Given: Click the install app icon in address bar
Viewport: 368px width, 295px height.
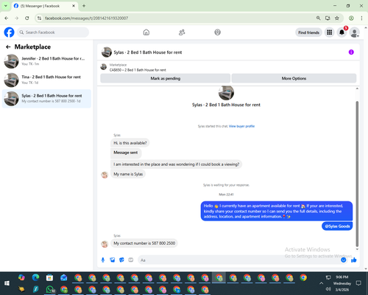Looking at the screenshot, I should pyautogui.click(x=328, y=18).
